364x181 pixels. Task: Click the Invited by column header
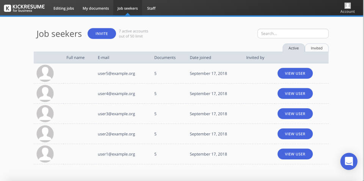[255, 58]
